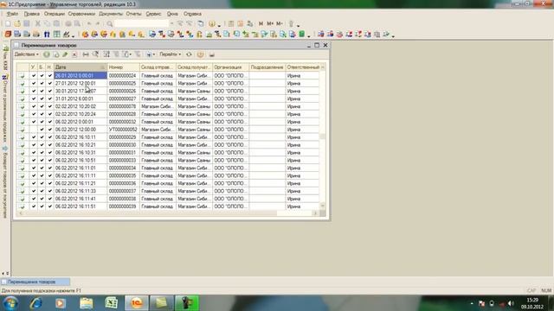Click Б checkmark in row 0000000025
This screenshot has height=311, width=554.
[x=42, y=83]
